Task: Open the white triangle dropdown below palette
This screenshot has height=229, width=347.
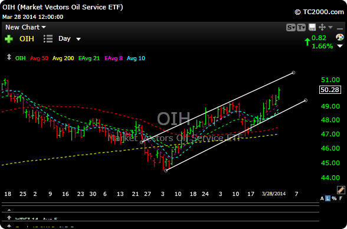Action: pyautogui.click(x=340, y=46)
